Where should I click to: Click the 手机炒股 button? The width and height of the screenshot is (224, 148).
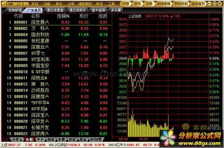pyautogui.click(x=181, y=4)
